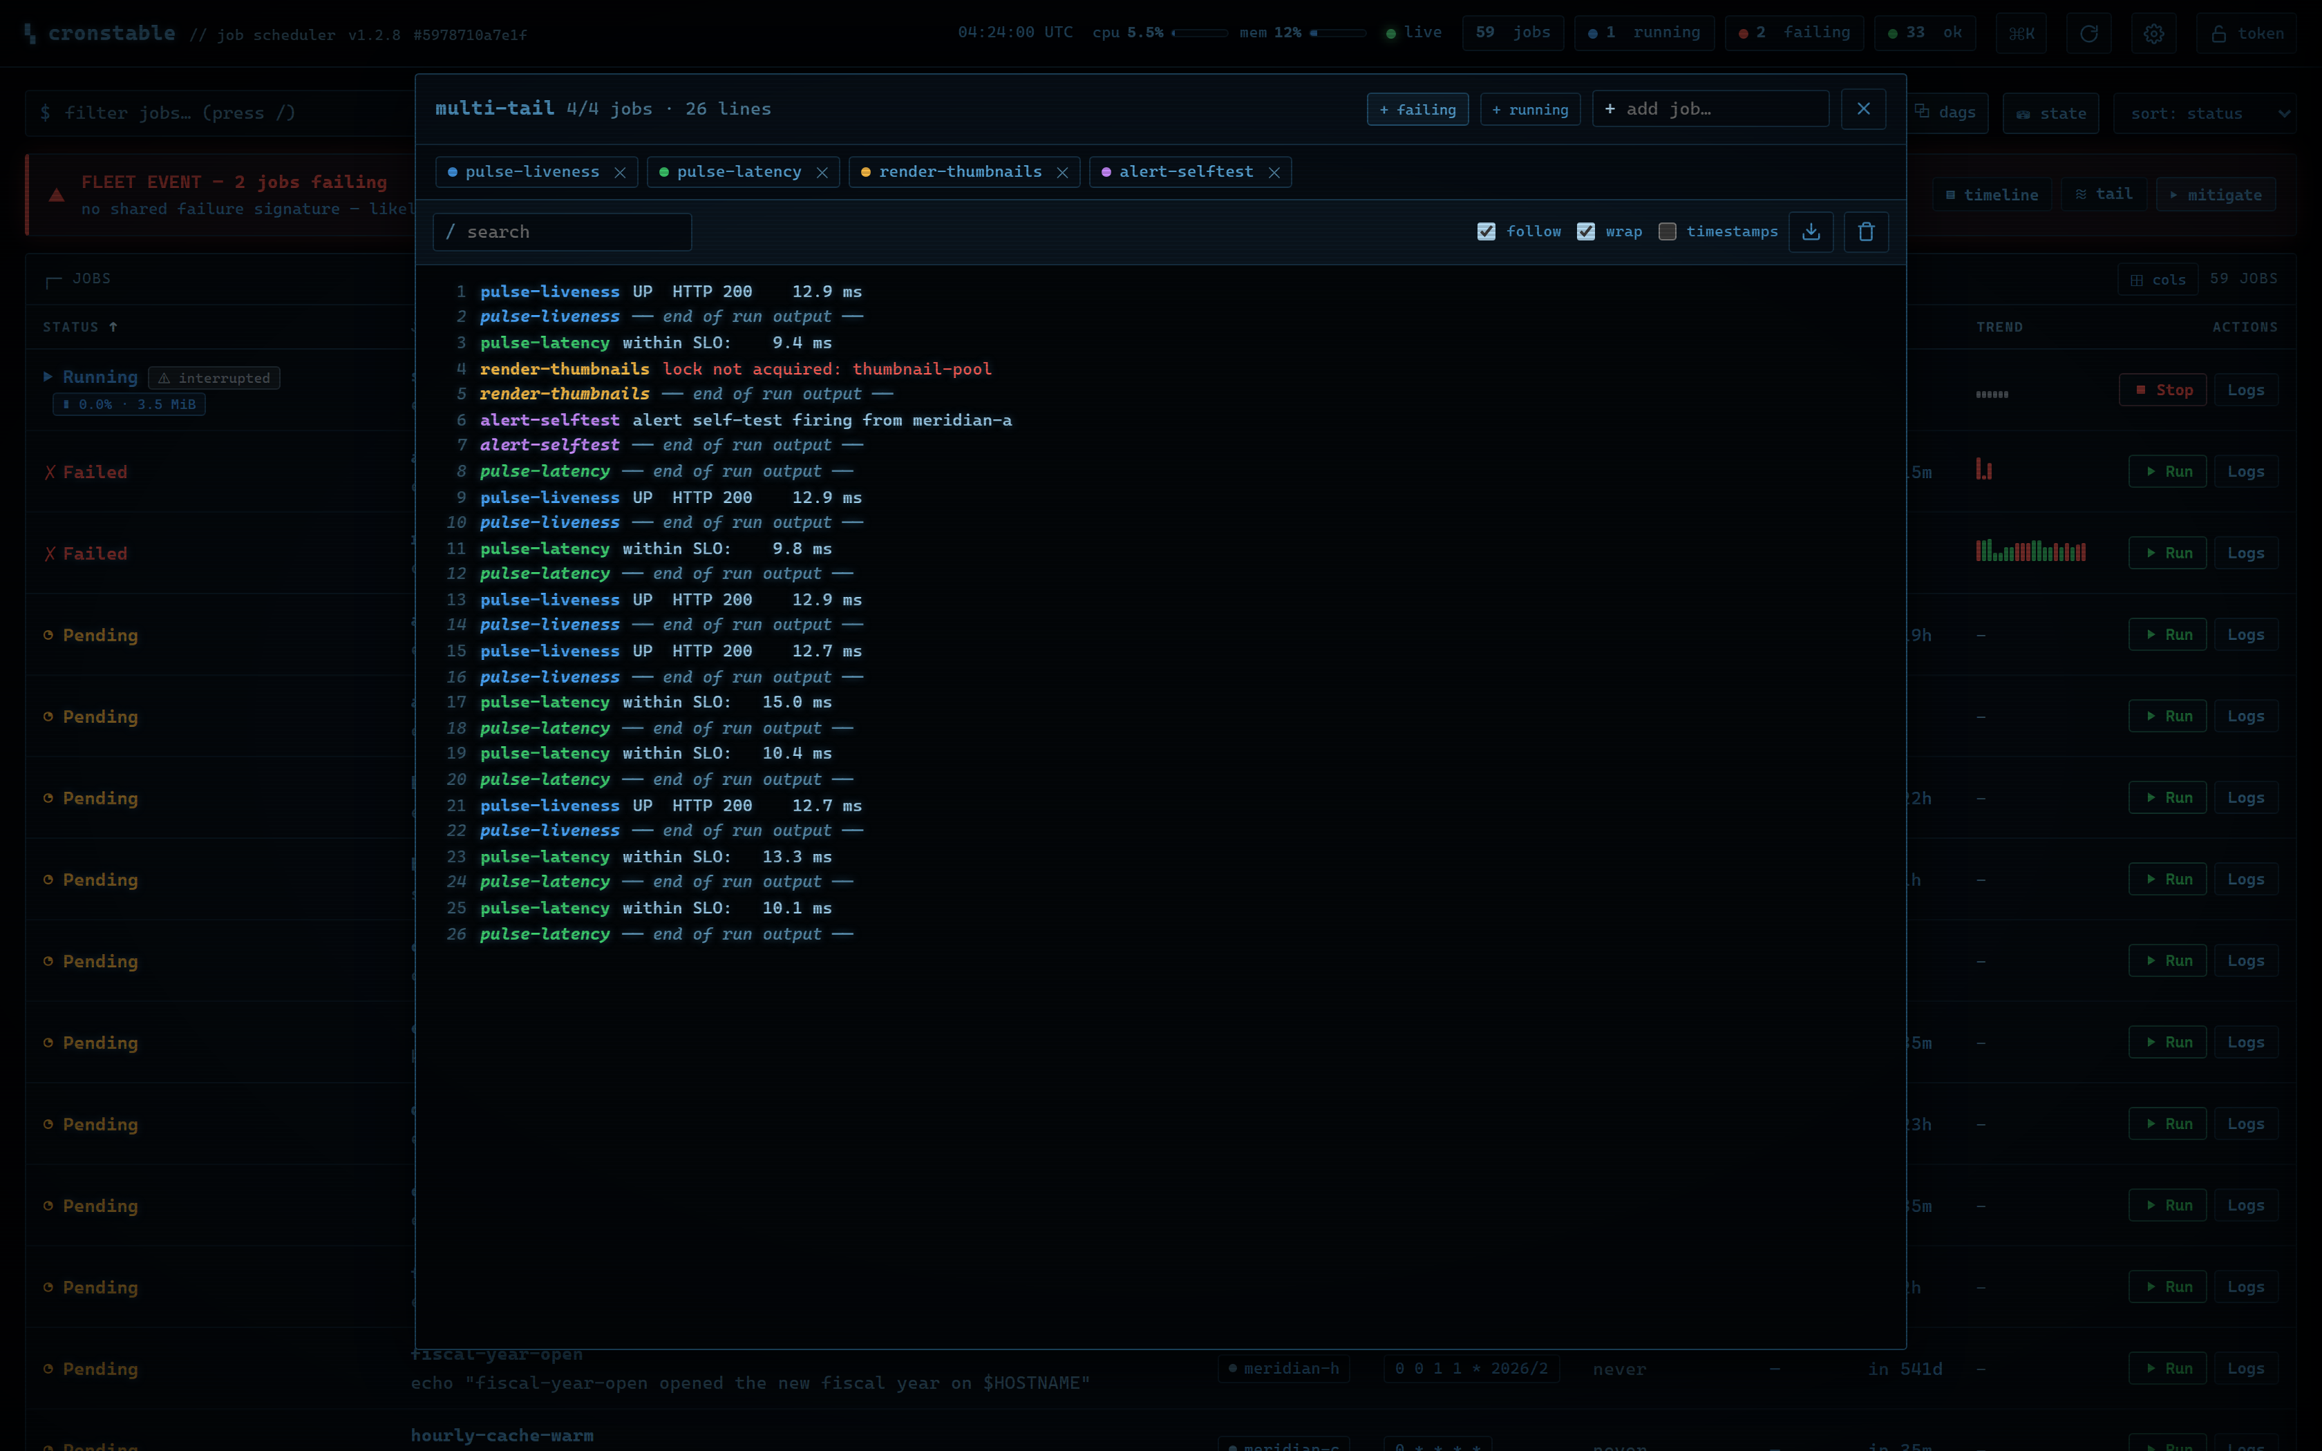Open the fleet event timeline
2322x1451 pixels.
coord(1992,195)
